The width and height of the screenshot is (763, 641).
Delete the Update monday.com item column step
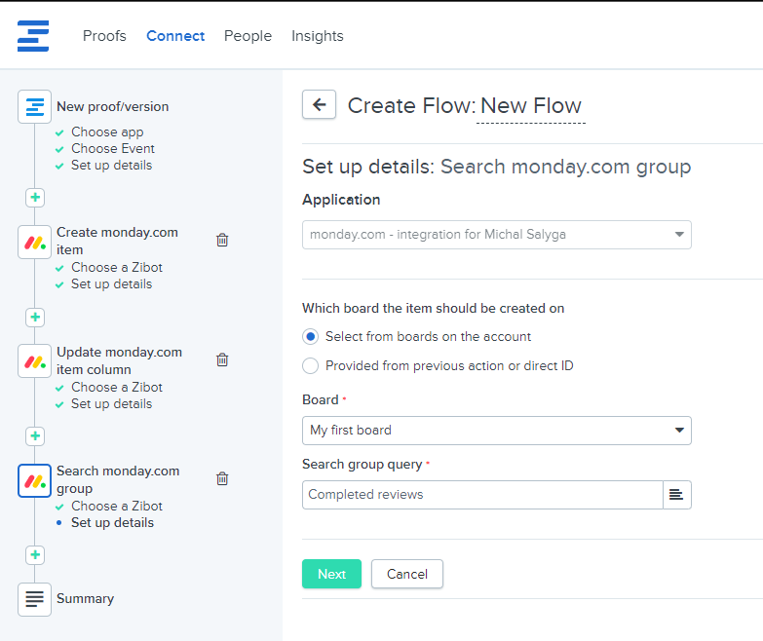click(222, 359)
